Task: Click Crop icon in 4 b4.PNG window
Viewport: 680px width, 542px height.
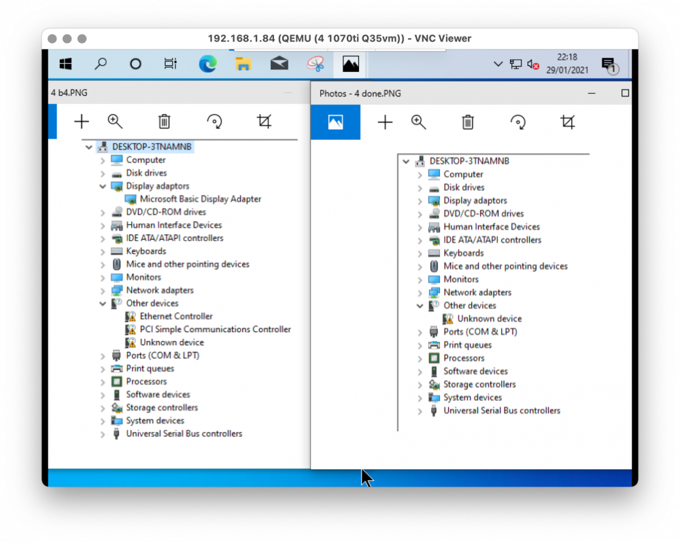Action: pos(264,122)
